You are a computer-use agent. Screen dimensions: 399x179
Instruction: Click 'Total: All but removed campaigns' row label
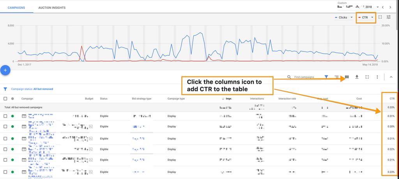(x=23, y=108)
